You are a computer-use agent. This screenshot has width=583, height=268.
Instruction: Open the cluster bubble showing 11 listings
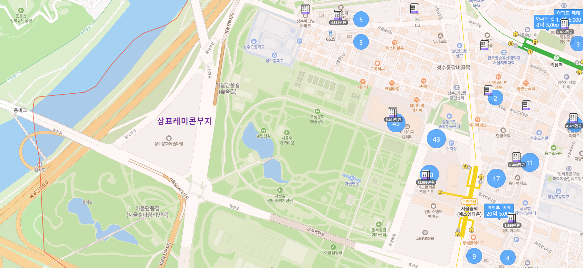530,163
